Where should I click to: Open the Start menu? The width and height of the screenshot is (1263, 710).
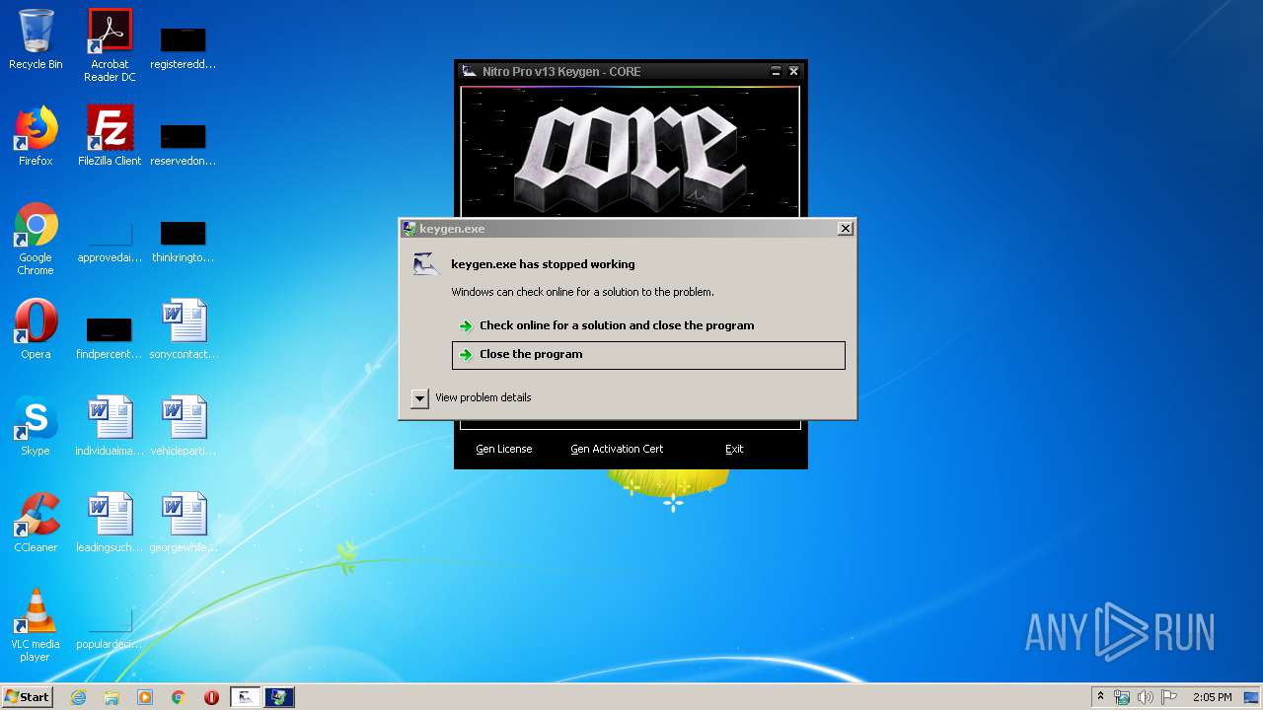tap(28, 697)
